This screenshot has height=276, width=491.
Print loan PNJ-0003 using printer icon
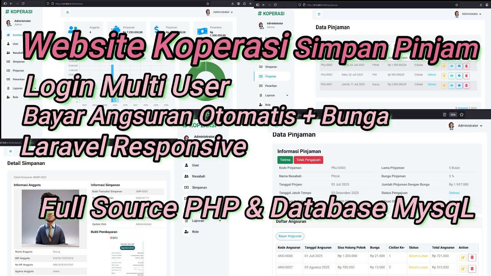tap(459, 66)
